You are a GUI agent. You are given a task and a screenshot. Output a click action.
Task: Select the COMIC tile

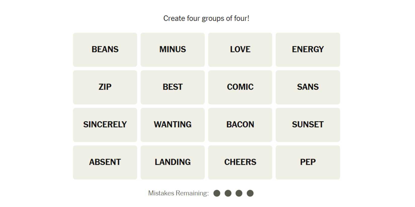[x=240, y=87]
